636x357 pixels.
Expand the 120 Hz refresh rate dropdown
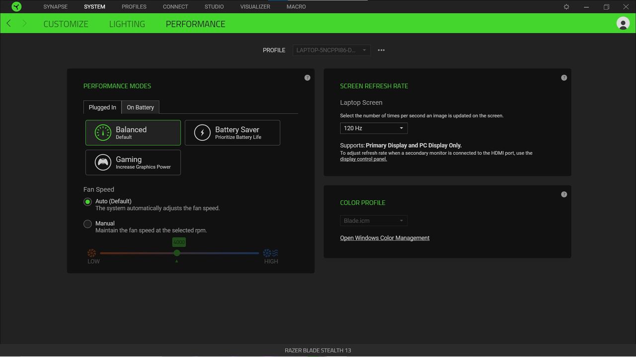[x=374, y=128]
